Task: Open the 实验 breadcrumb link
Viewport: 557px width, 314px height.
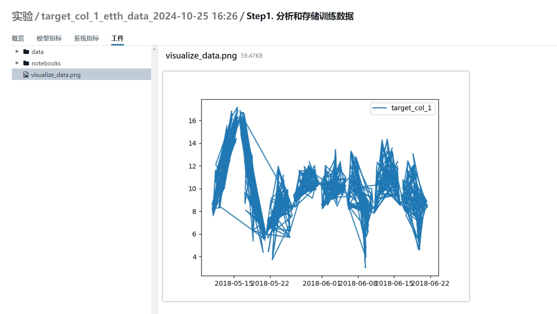Action: (22, 16)
